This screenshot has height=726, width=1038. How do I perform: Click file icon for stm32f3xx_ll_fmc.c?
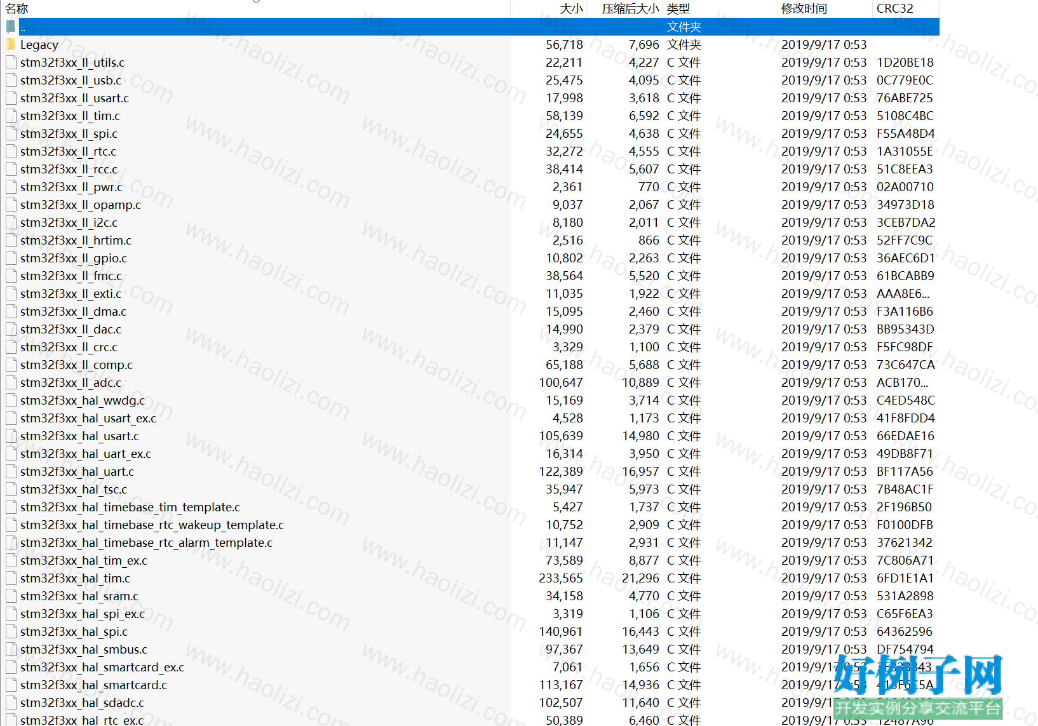tap(11, 276)
